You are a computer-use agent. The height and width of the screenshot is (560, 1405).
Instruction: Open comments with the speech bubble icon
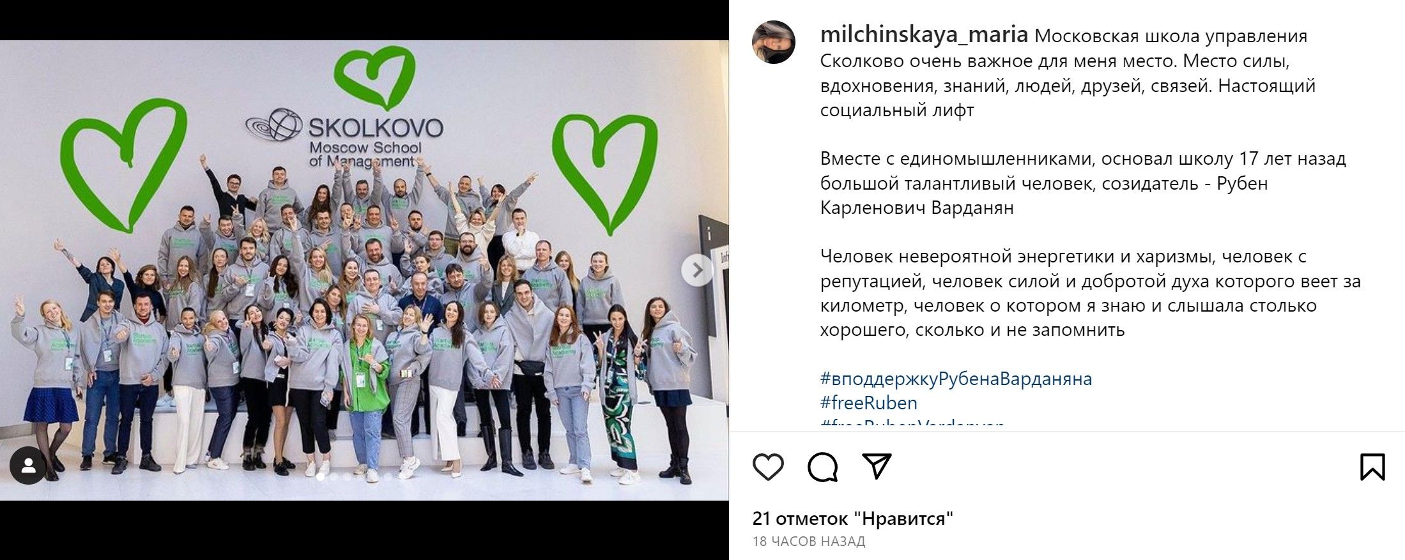pos(822,467)
